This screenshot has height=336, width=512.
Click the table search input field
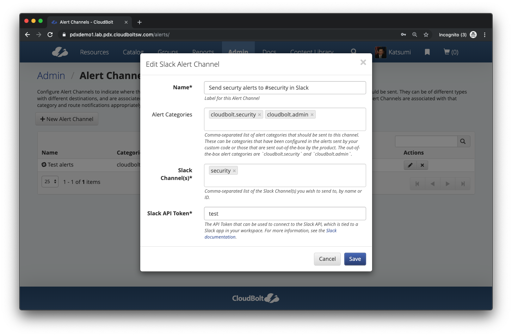point(426,142)
